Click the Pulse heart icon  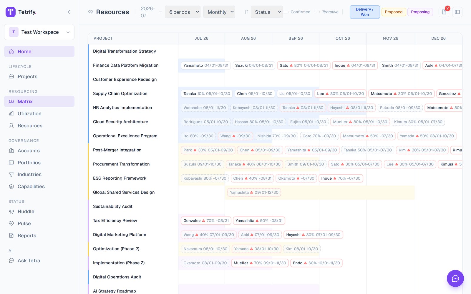pos(11,223)
